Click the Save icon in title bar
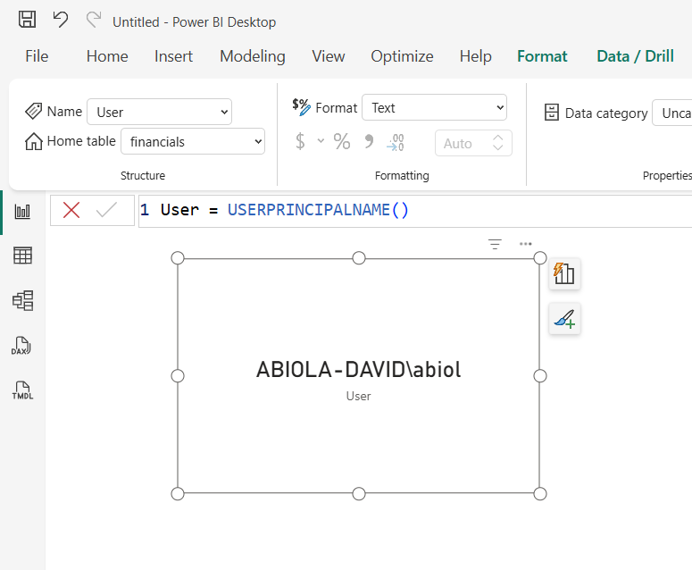The width and height of the screenshot is (692, 570). point(27,20)
